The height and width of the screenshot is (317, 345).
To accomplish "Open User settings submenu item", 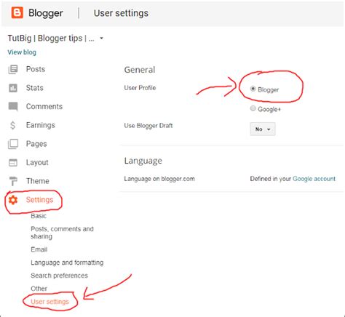I will tap(49, 302).
